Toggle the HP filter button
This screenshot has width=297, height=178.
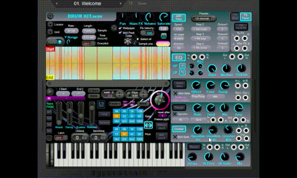pyautogui.click(x=182, y=66)
